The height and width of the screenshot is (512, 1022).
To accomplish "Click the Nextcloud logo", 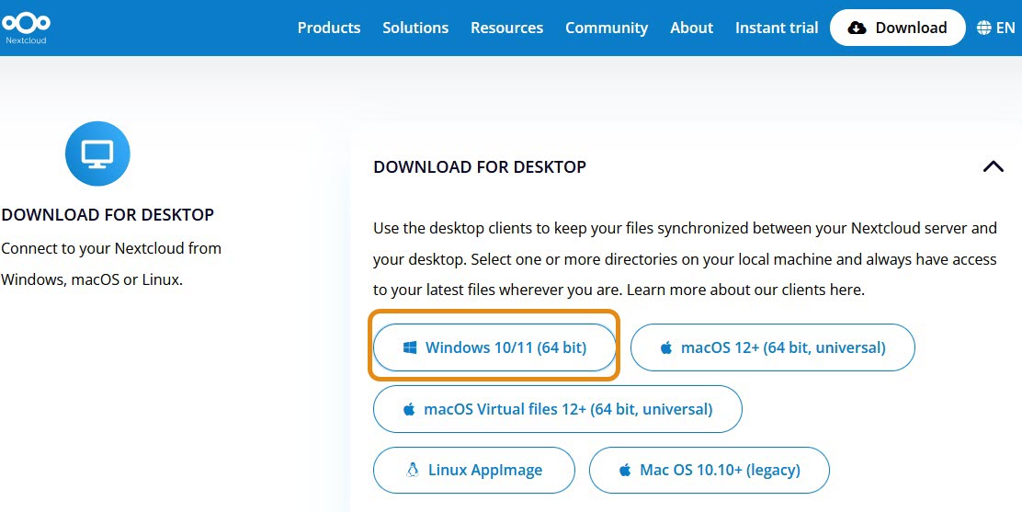I will (x=26, y=28).
